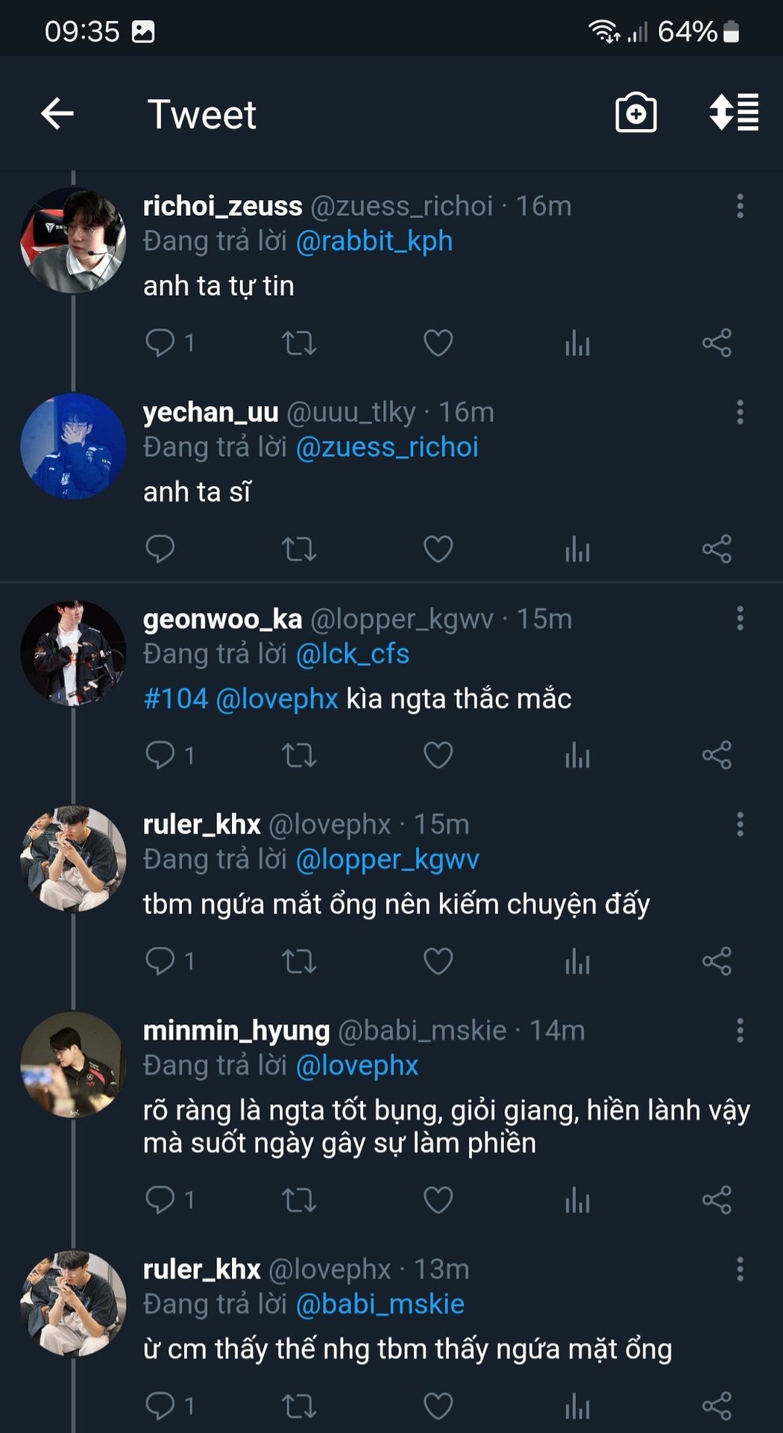Open the camera add icon in the header
This screenshot has width=783, height=1433.
click(635, 114)
